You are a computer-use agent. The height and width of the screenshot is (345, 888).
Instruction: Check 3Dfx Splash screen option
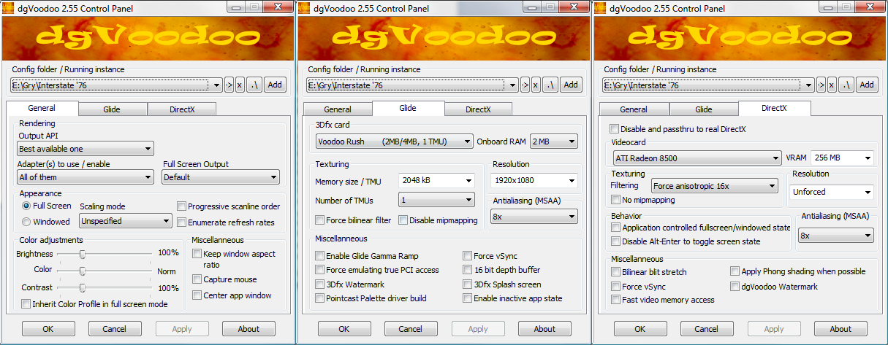click(x=468, y=284)
